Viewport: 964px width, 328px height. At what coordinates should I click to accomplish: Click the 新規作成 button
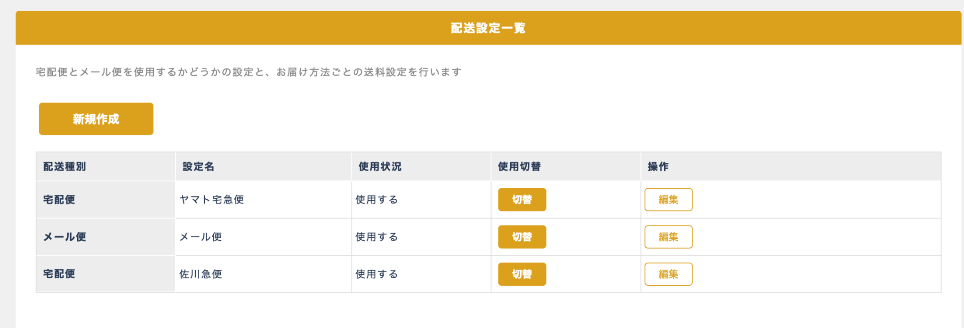(96, 119)
